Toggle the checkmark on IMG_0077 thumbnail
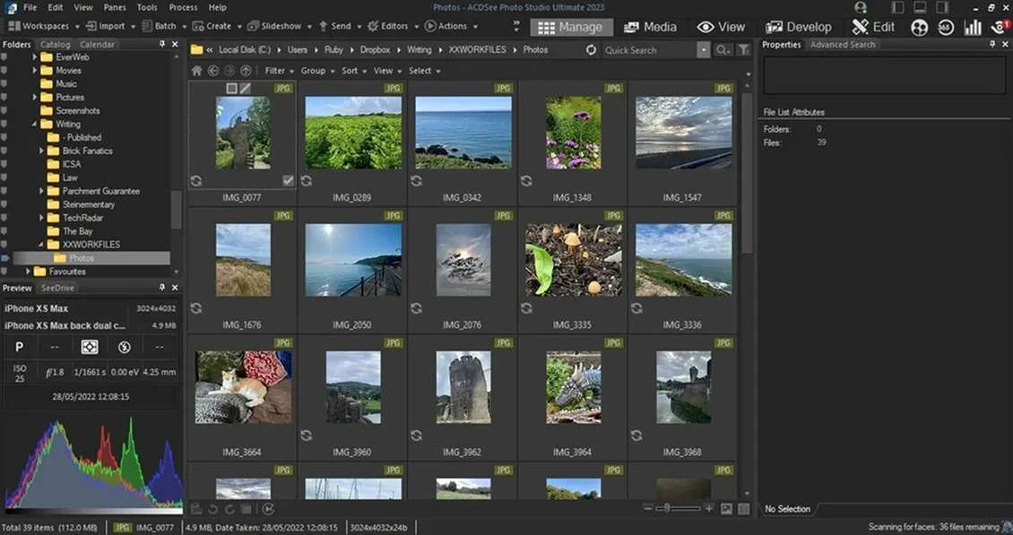The height and width of the screenshot is (535, 1013). click(288, 181)
